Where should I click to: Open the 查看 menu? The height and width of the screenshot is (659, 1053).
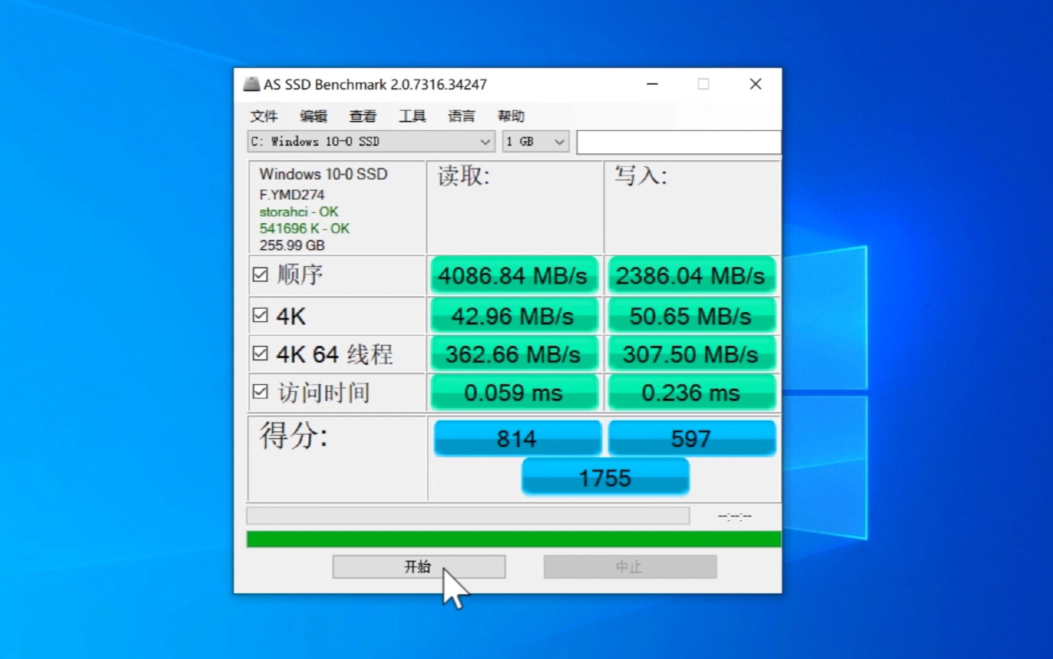(363, 116)
